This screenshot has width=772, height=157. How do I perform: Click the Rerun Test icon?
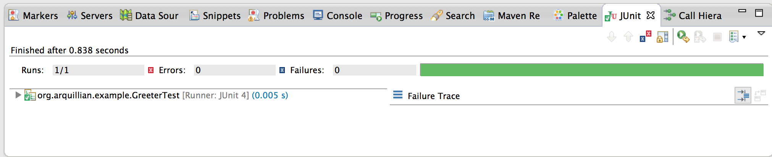[x=683, y=37]
